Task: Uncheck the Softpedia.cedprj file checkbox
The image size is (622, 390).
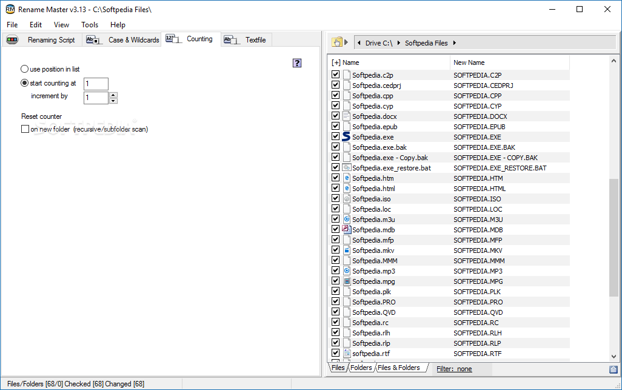Action: 336,85
